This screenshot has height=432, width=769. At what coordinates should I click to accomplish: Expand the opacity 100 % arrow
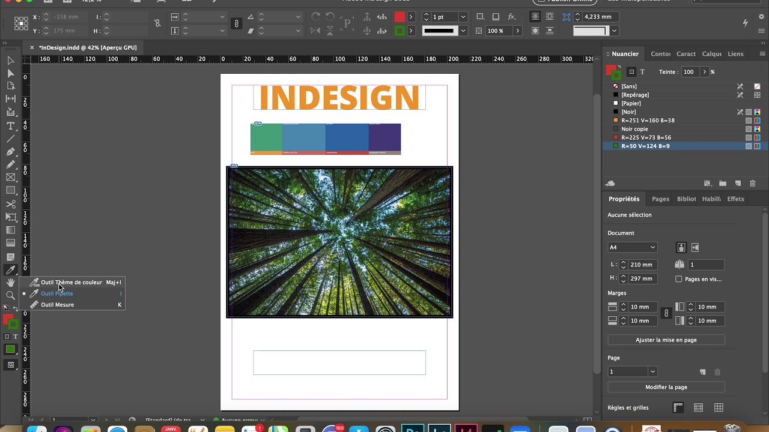click(517, 31)
